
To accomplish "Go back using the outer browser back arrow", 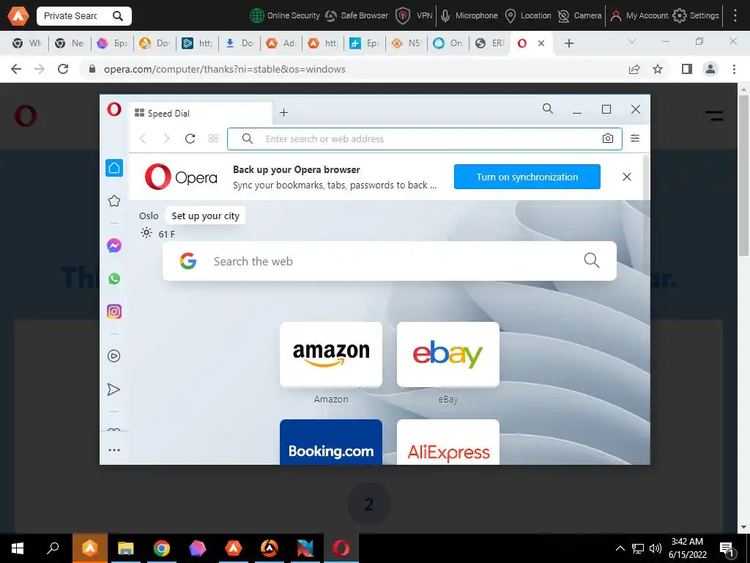I will (x=16, y=69).
